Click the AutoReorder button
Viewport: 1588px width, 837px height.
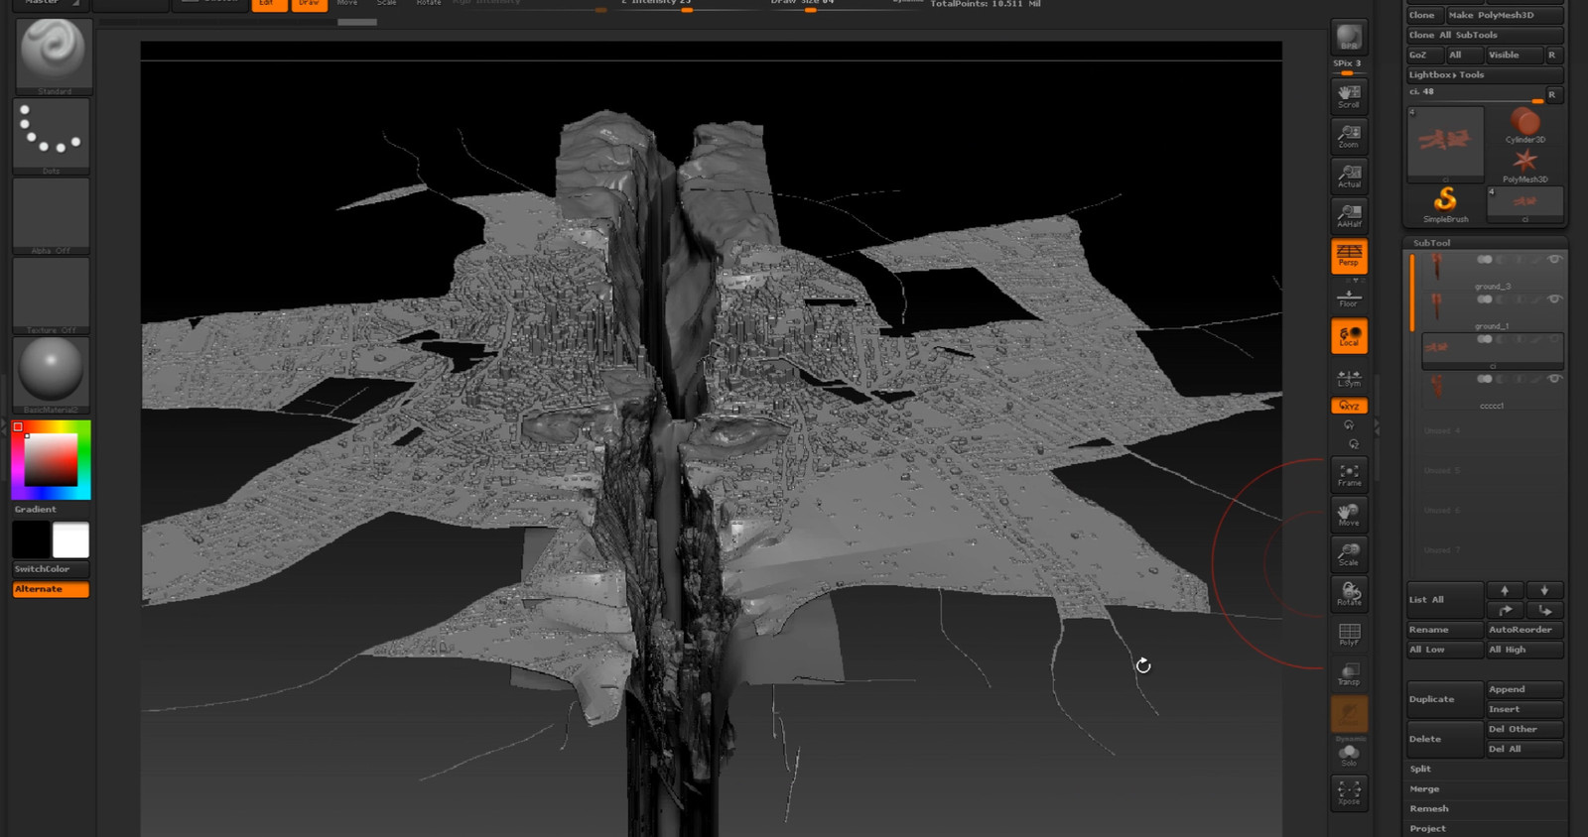[x=1524, y=630]
